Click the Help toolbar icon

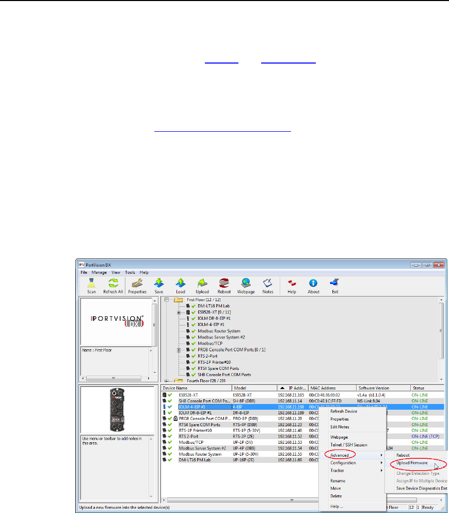pyautogui.click(x=292, y=286)
